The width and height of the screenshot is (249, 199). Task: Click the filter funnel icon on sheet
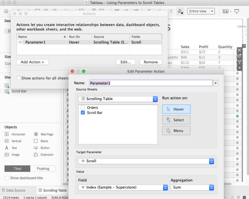[x=239, y=62]
